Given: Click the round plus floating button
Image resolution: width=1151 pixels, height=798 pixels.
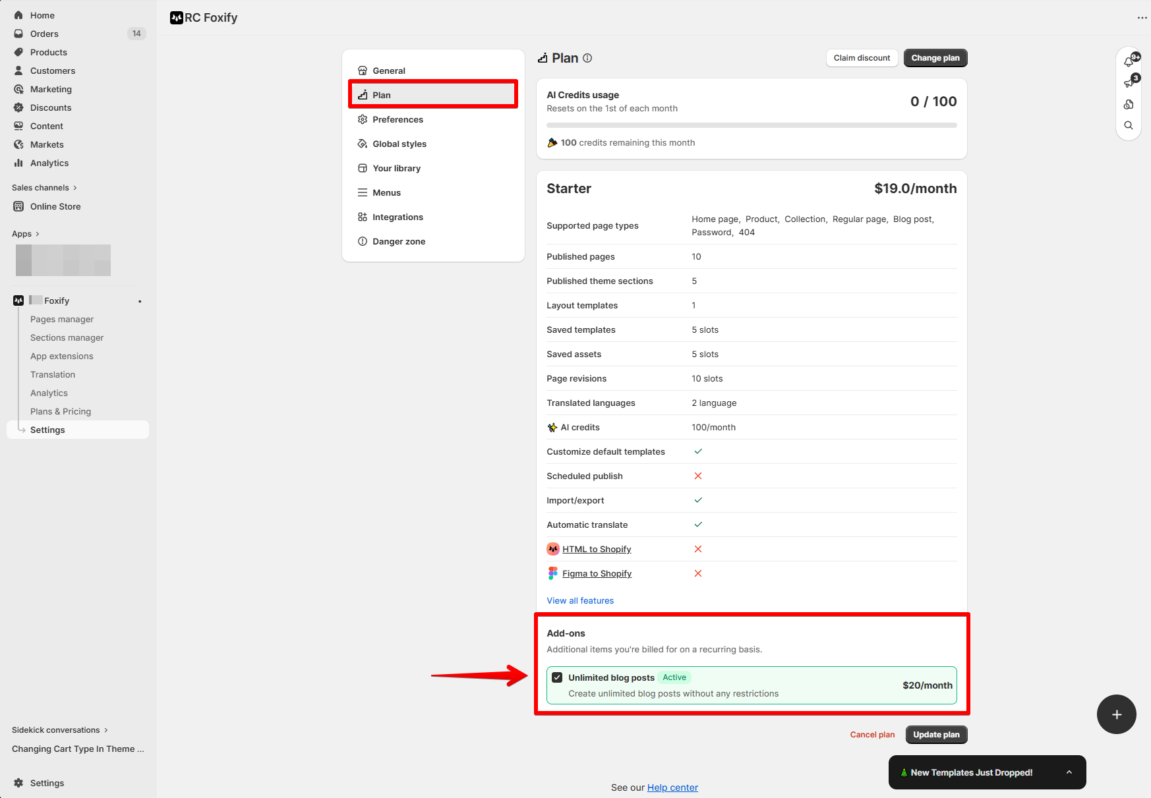Looking at the screenshot, I should [x=1116, y=714].
